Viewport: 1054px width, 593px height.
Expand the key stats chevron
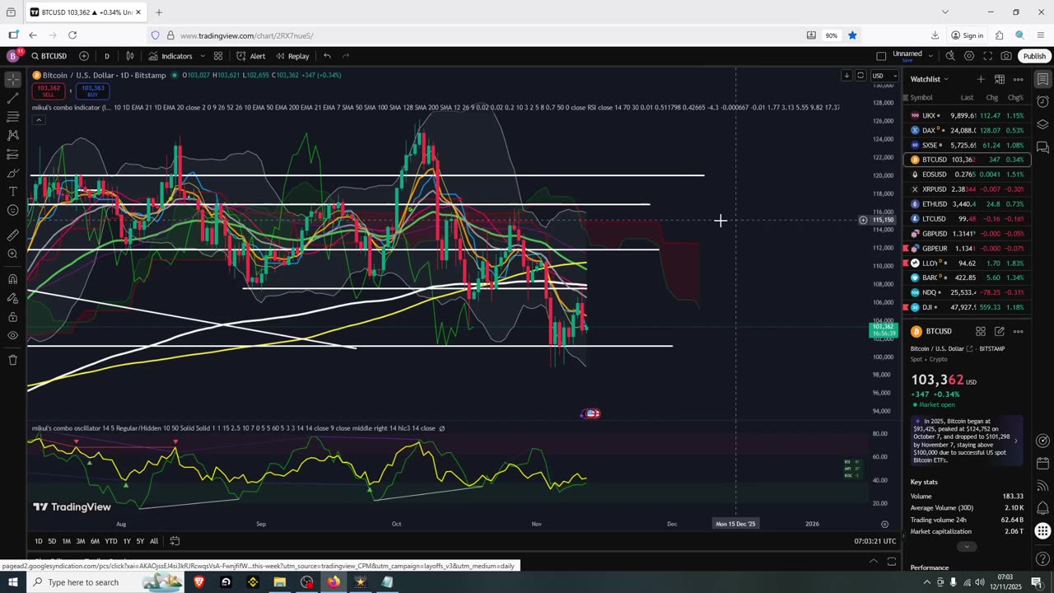967,547
